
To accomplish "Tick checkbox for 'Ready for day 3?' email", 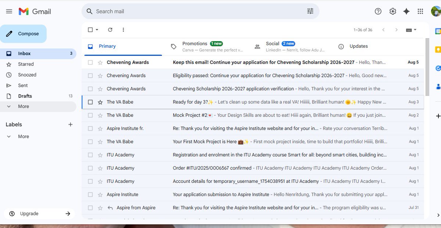I will pos(90,102).
